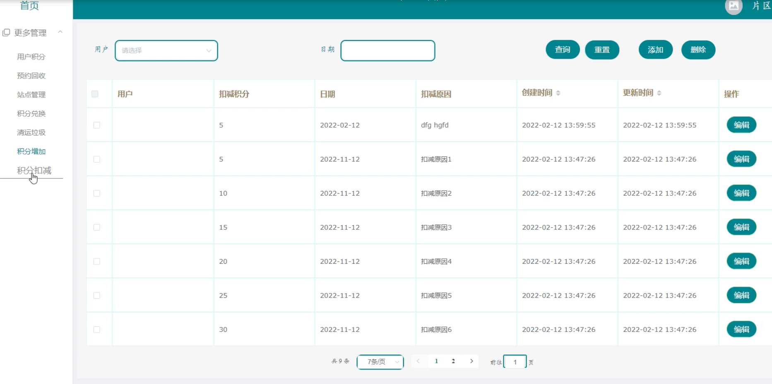Click date 2022-02-12 in first row
This screenshot has width=772, height=384.
(340, 125)
